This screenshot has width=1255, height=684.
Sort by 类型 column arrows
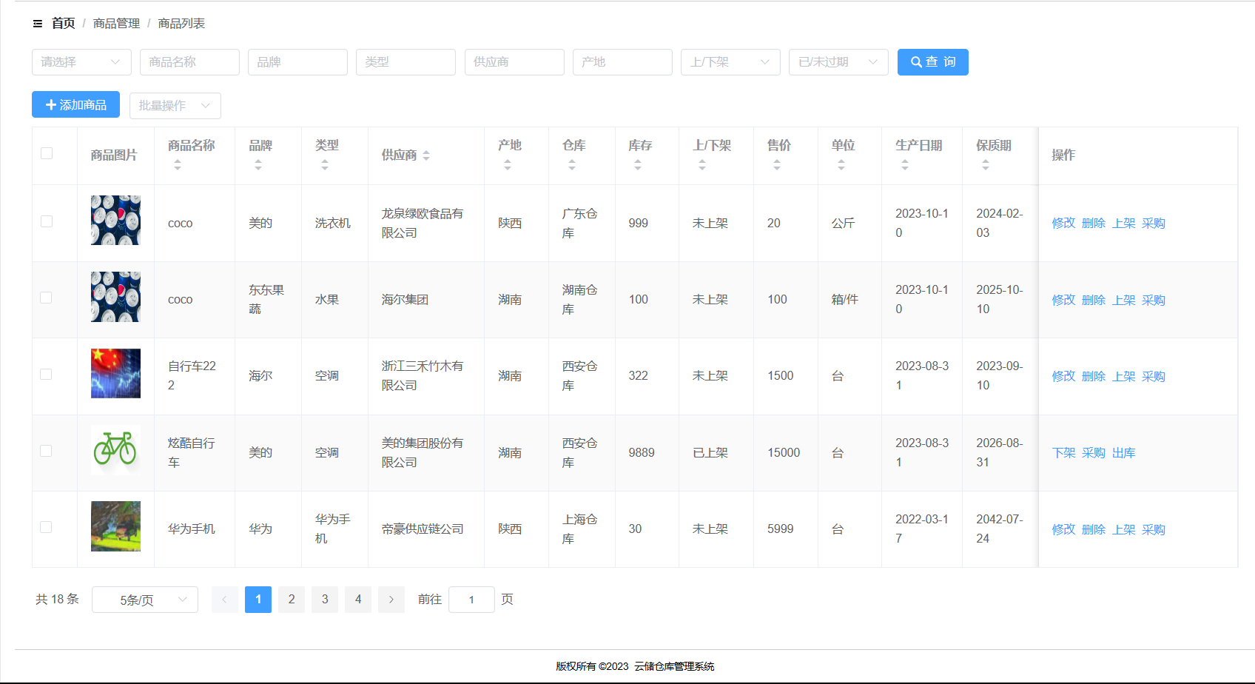tap(325, 165)
